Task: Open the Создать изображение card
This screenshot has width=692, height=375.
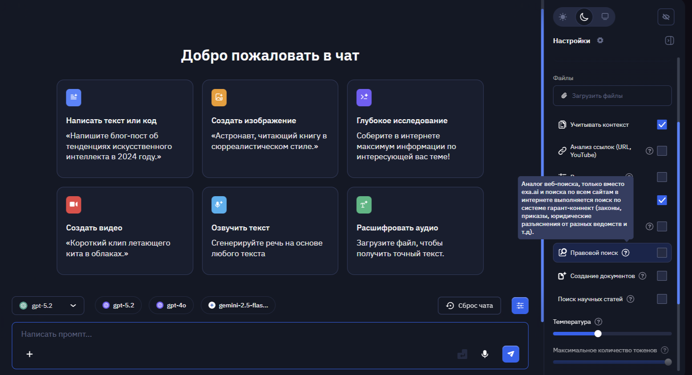Action: click(x=270, y=129)
